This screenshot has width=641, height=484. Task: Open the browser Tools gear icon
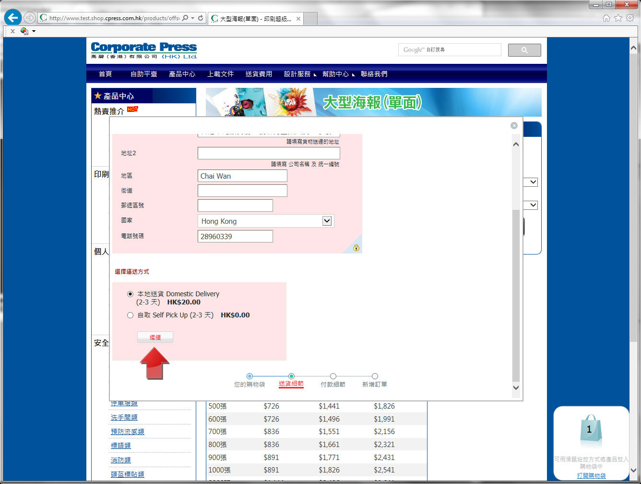[x=629, y=18]
